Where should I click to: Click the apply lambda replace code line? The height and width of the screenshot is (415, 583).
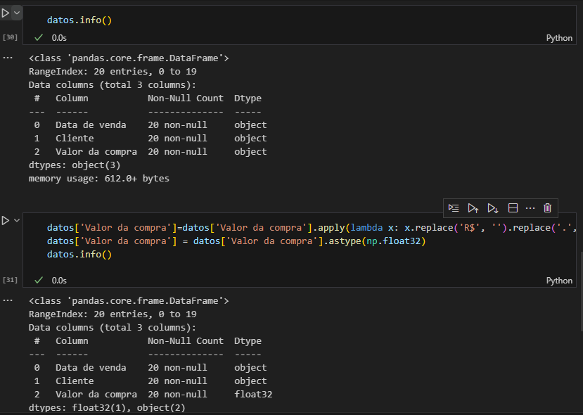click(312, 228)
